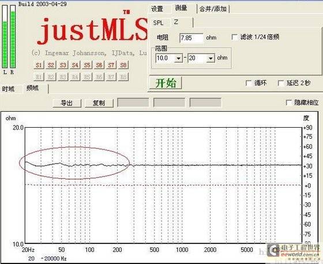Click the R5 recall button
The width and height of the screenshot is (323, 264).
click(87, 77)
